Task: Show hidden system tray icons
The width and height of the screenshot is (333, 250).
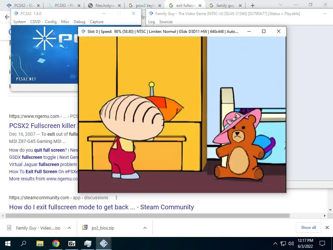Action: point(275,243)
